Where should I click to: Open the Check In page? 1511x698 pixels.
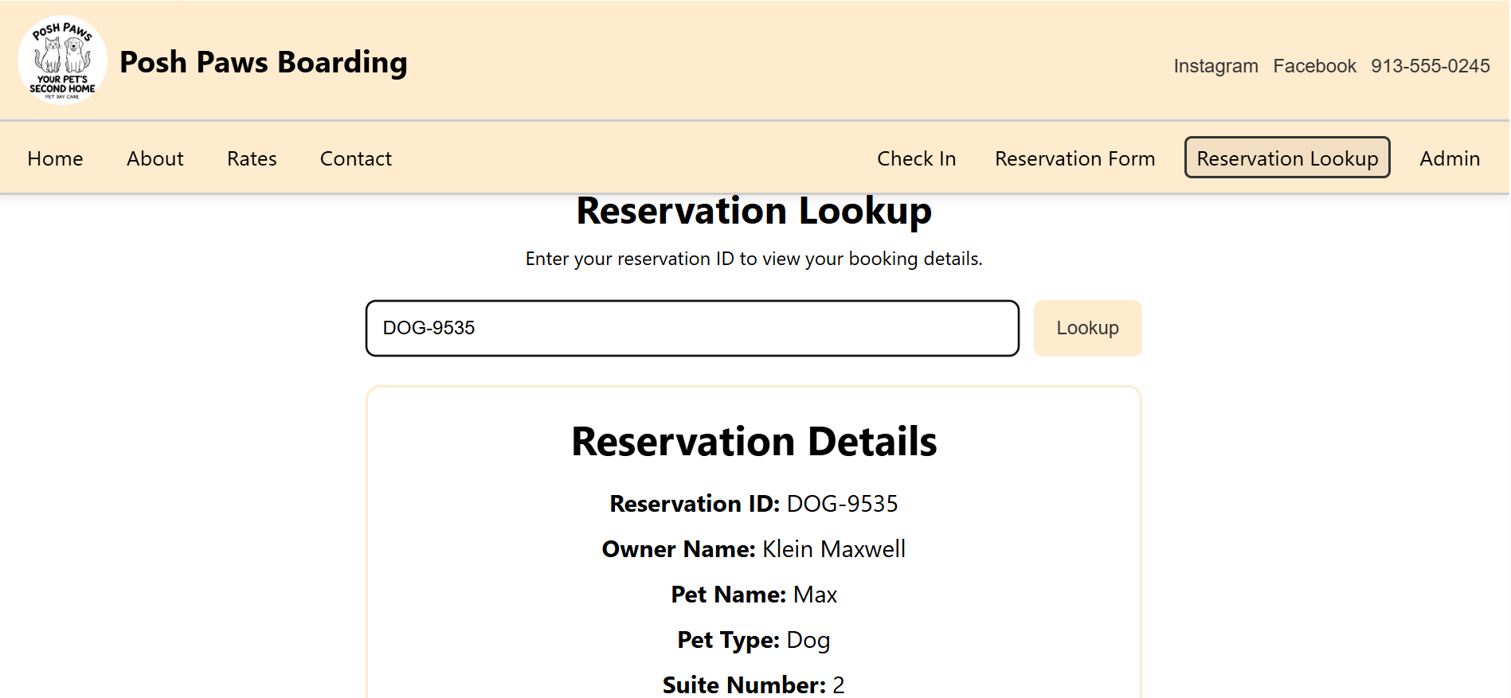tap(916, 158)
